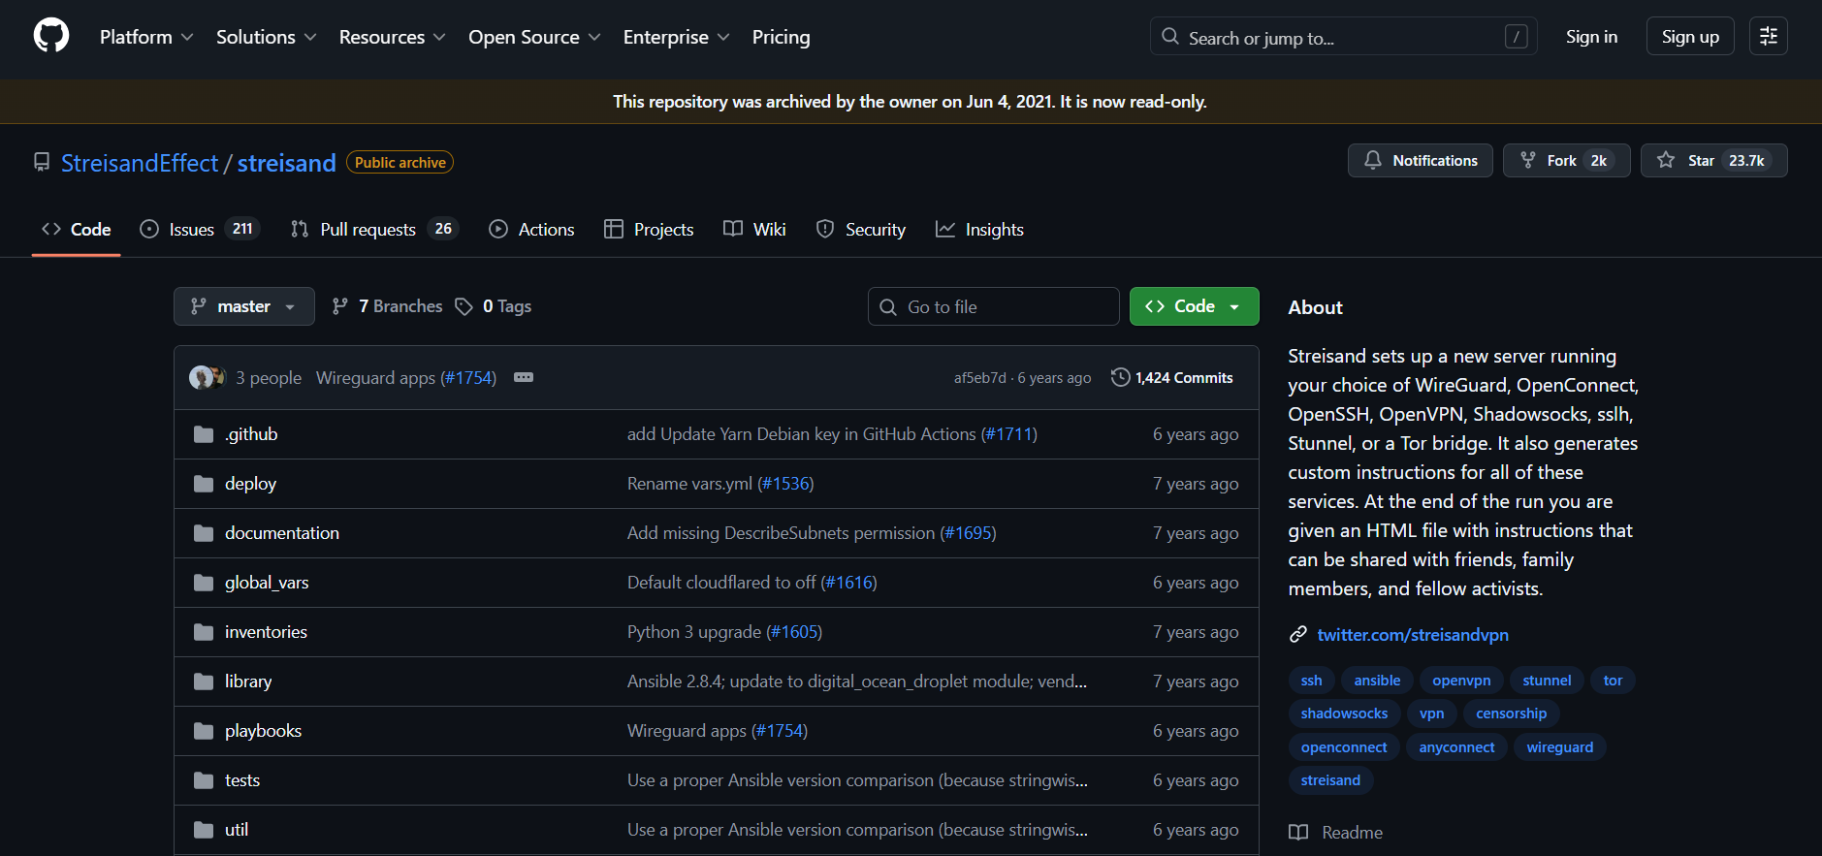Click the search magnifier icon in the header
The width and height of the screenshot is (1822, 856).
(x=1170, y=37)
